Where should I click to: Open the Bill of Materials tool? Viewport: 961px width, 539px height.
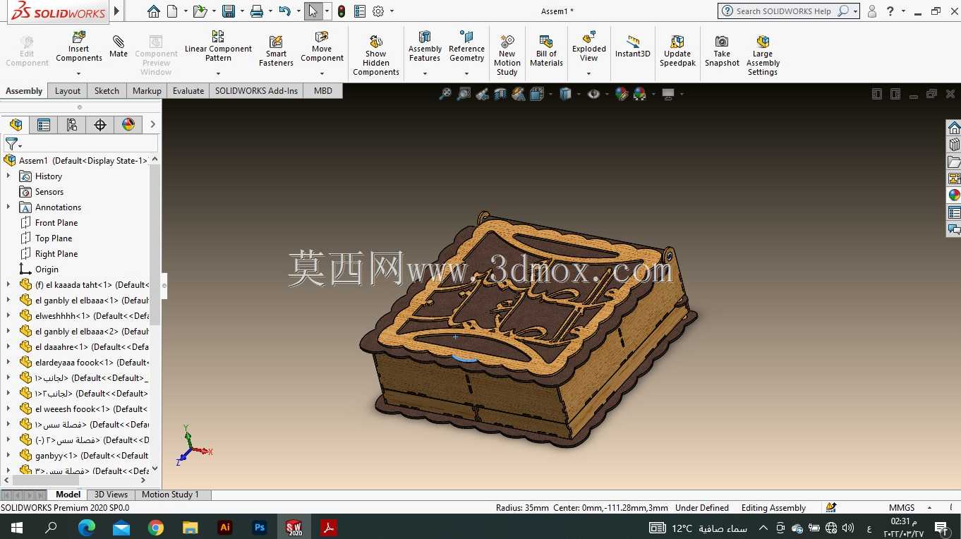coord(546,51)
